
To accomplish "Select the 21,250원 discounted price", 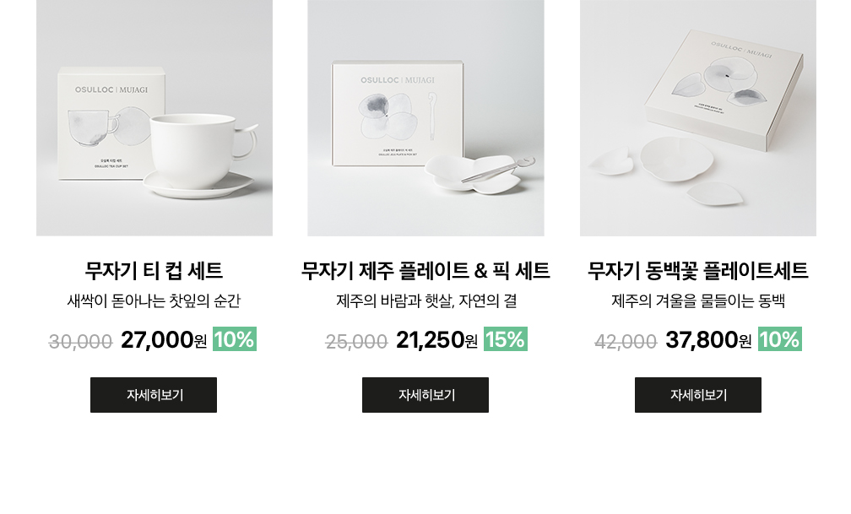I will (436, 340).
